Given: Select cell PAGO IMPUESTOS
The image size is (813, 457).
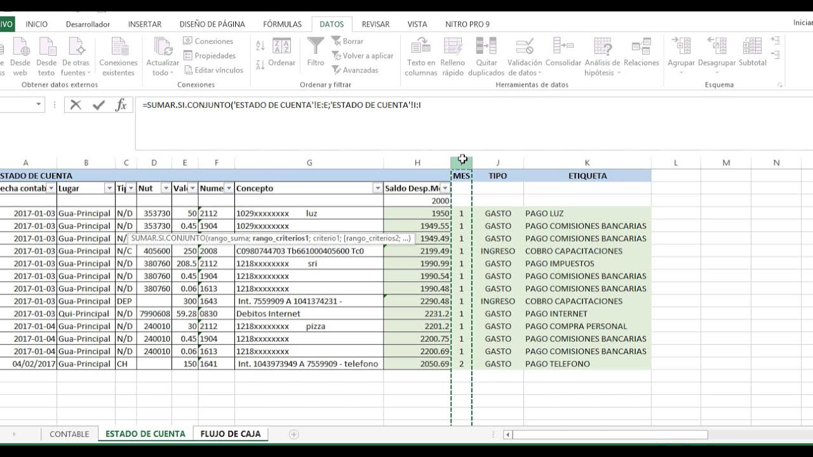Looking at the screenshot, I should [x=587, y=263].
